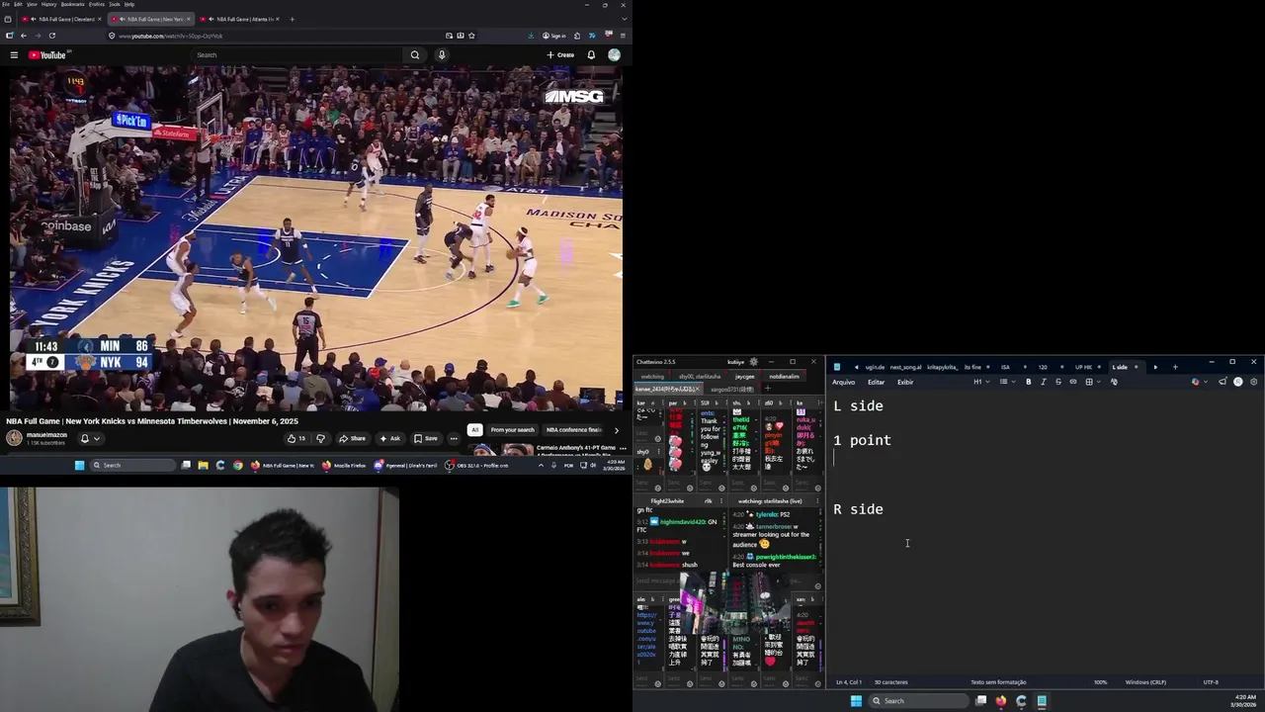
Task: Open Copilot dropdown in Notepad
Action: [1201, 382]
